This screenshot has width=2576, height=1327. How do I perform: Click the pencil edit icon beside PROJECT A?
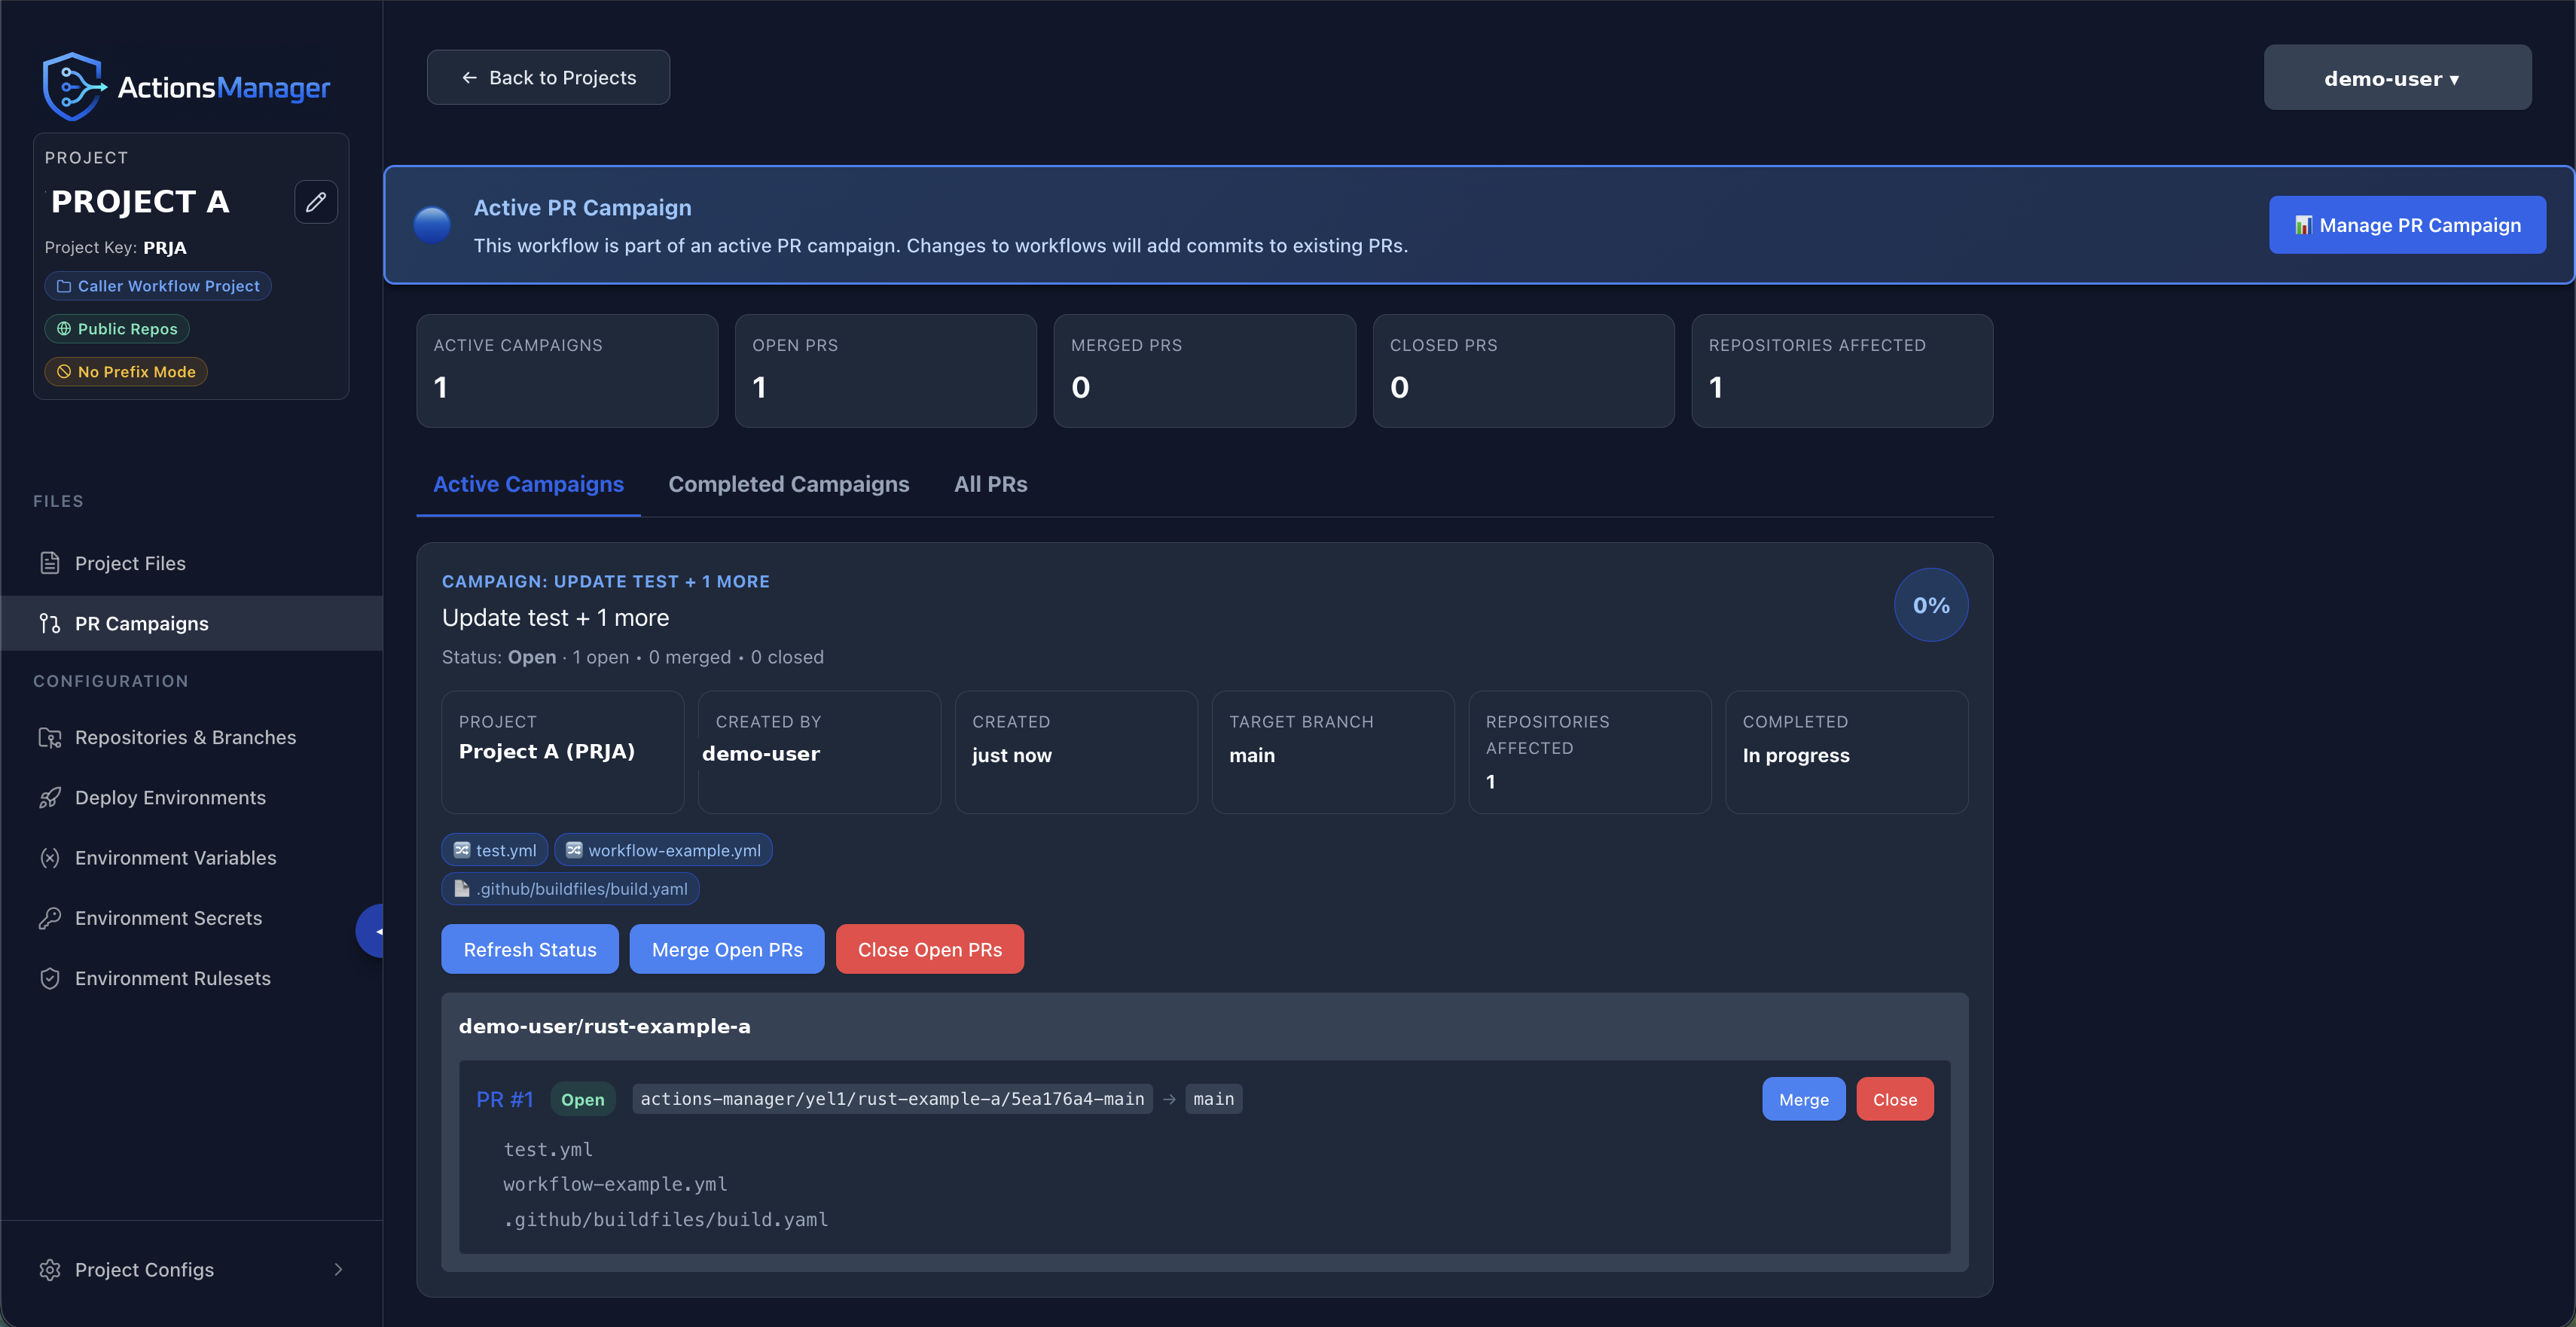tap(316, 202)
